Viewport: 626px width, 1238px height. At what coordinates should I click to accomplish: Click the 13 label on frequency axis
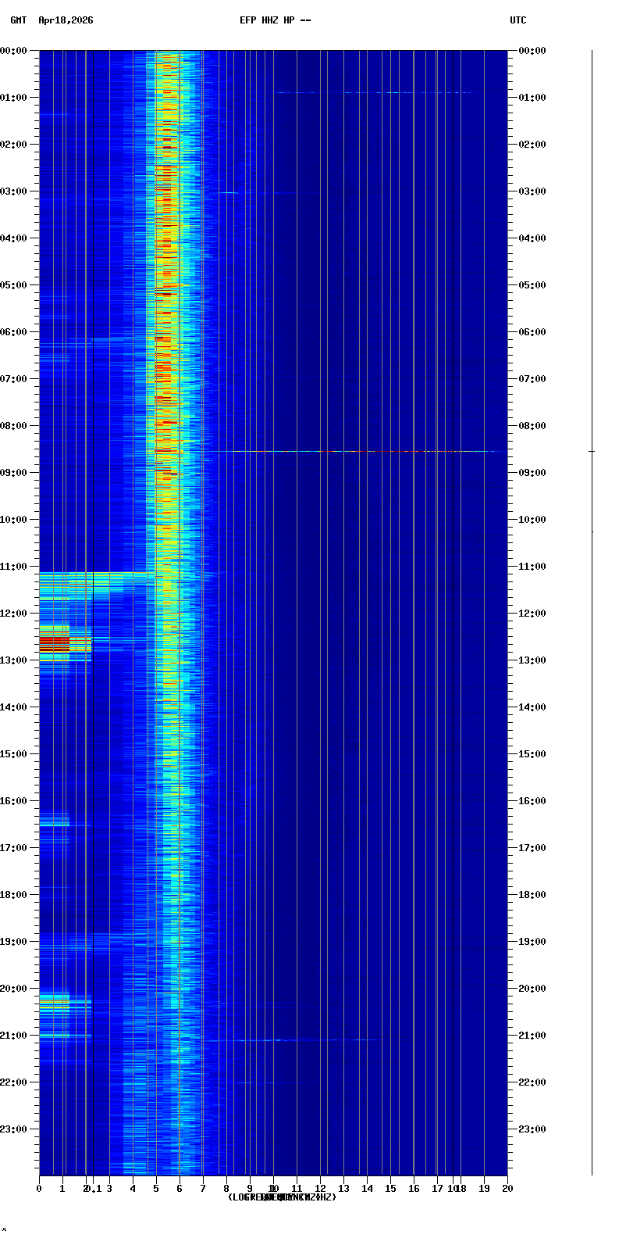[x=343, y=1189]
